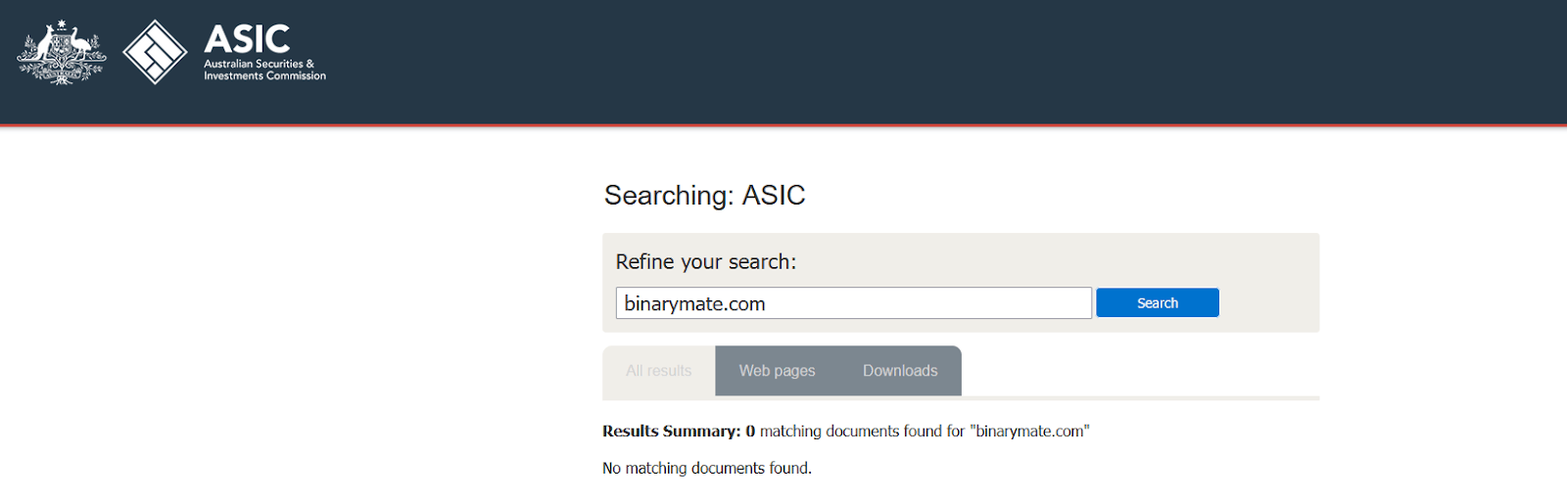Select the Downloads tab
Viewport: 1567px width, 501px height.
(900, 371)
